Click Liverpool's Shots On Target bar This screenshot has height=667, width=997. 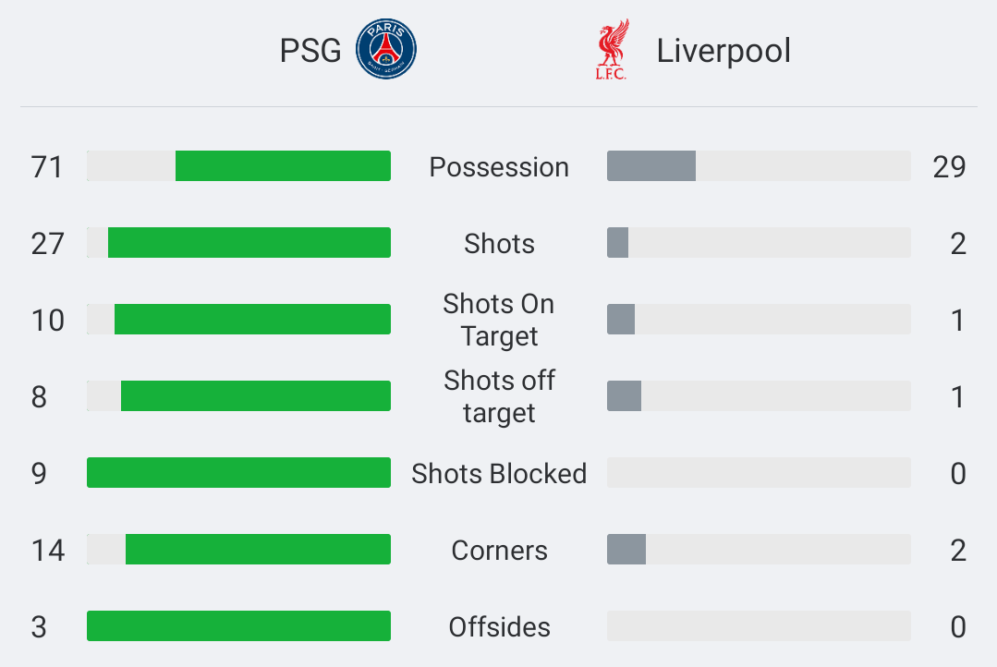pyautogui.click(x=621, y=320)
